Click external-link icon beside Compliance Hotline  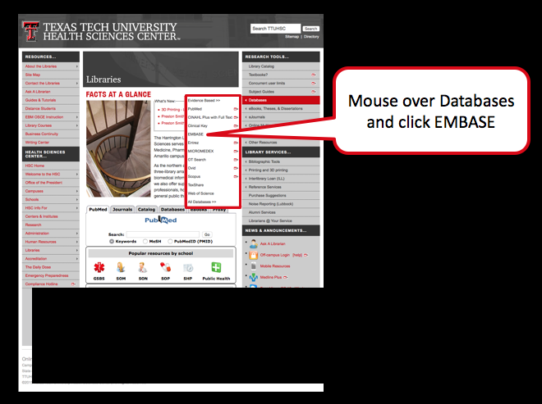pyautogui.click(x=73, y=284)
